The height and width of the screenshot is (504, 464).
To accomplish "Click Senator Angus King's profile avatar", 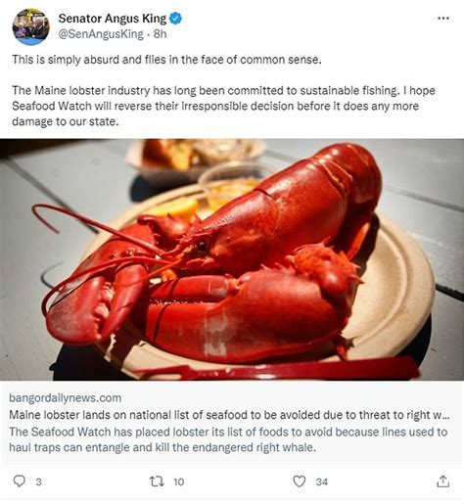I will pos(31,26).
